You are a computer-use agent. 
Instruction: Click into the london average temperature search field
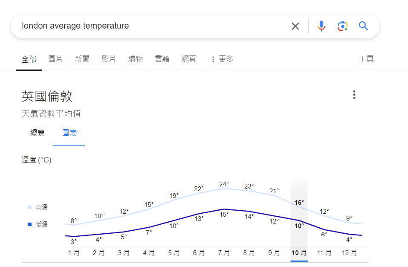[x=151, y=26]
